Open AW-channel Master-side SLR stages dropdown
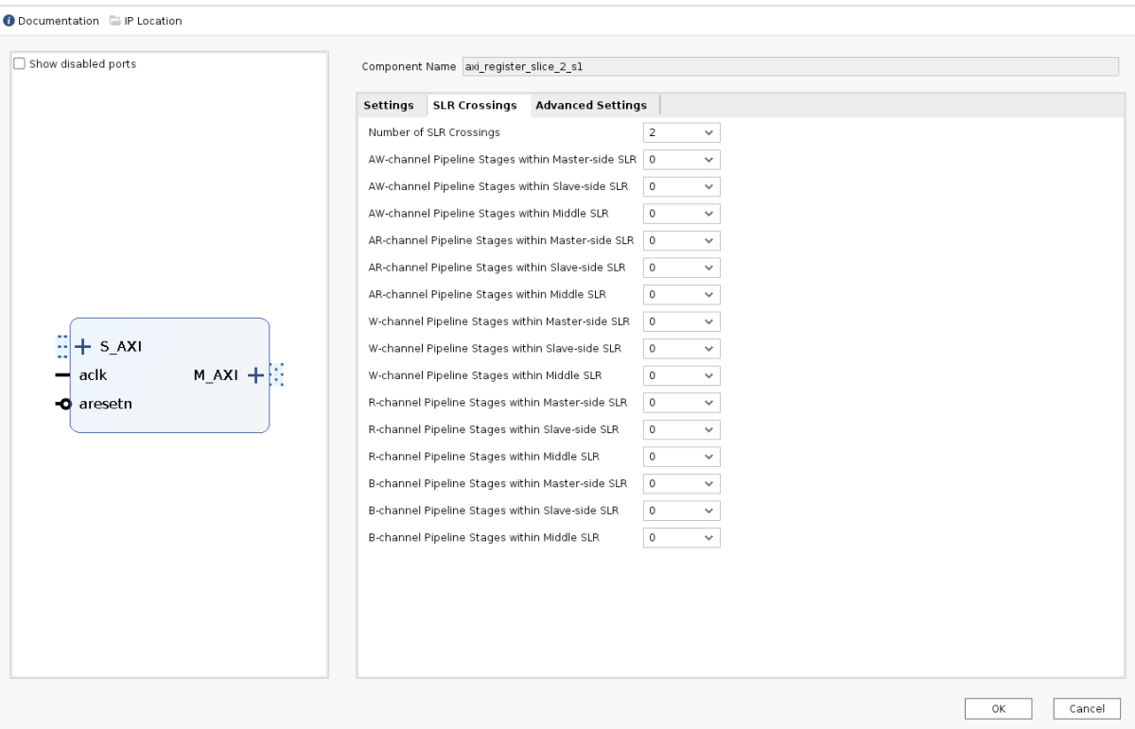 click(x=681, y=160)
